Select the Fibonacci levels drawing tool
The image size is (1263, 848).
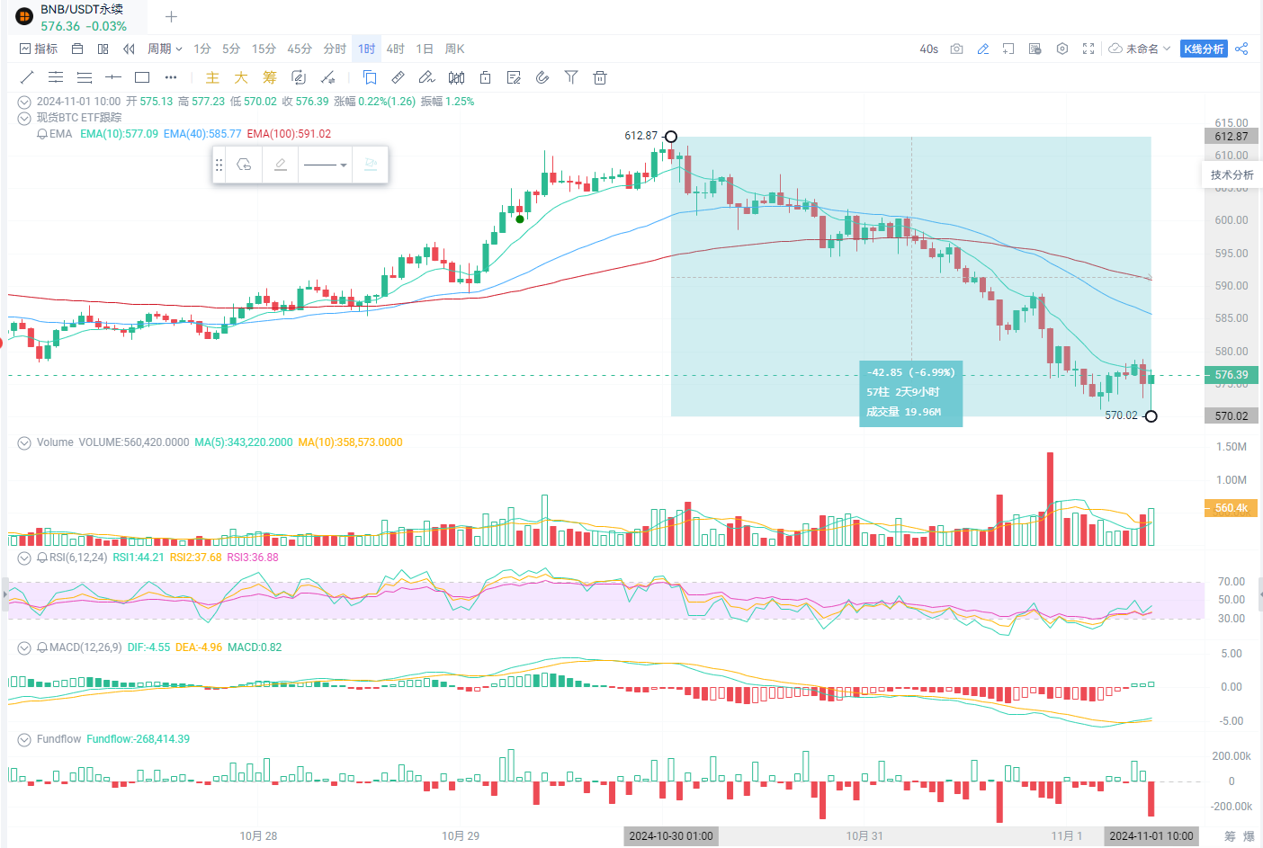[85, 77]
